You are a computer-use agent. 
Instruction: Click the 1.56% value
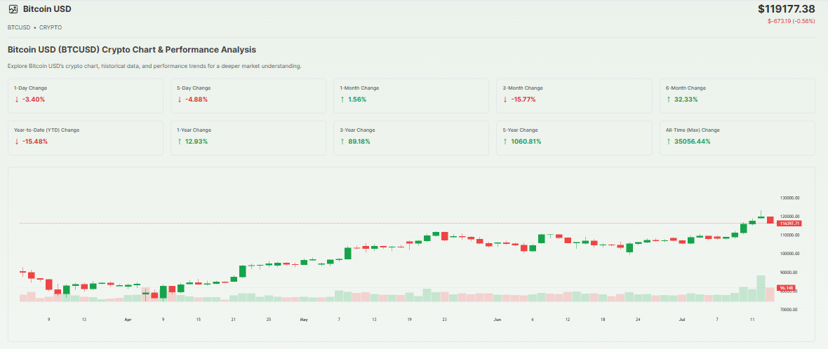357,99
